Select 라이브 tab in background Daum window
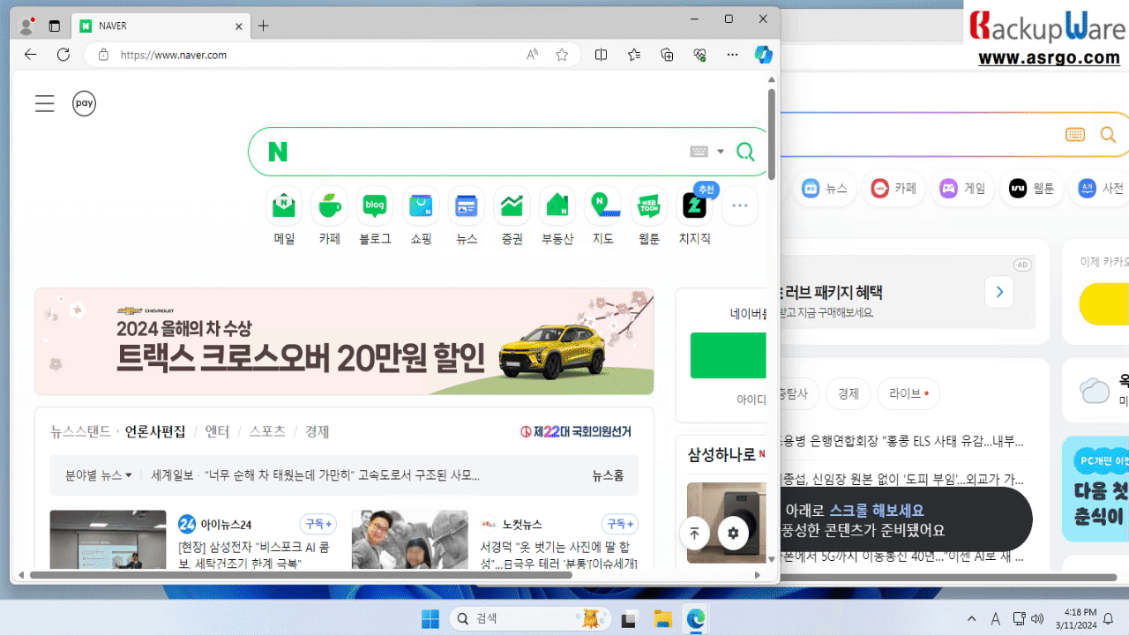Image resolution: width=1129 pixels, height=635 pixels. coord(908,393)
